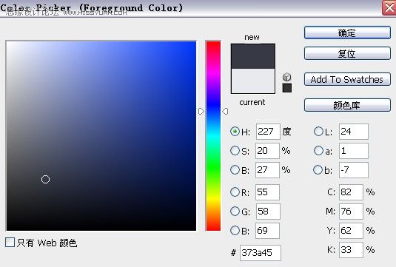Click the vertical hue spectrum strip
The height and width of the screenshot is (267, 396).
(213, 136)
